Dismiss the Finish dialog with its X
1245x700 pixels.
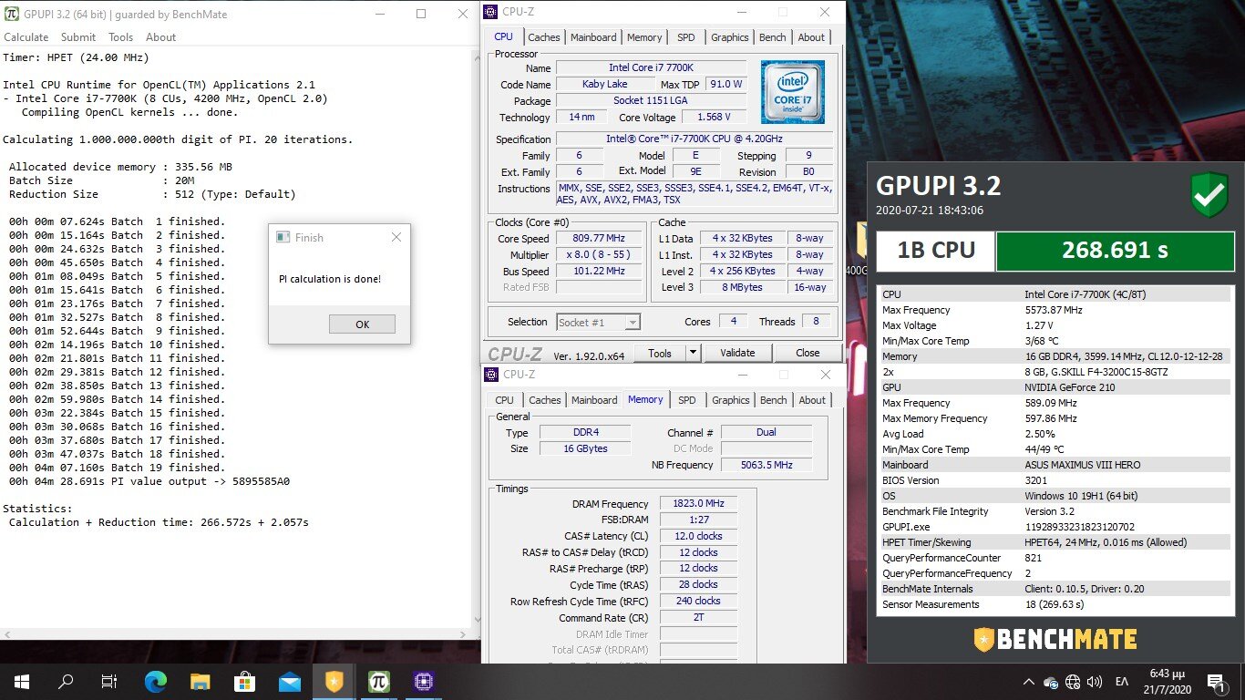pyautogui.click(x=396, y=237)
